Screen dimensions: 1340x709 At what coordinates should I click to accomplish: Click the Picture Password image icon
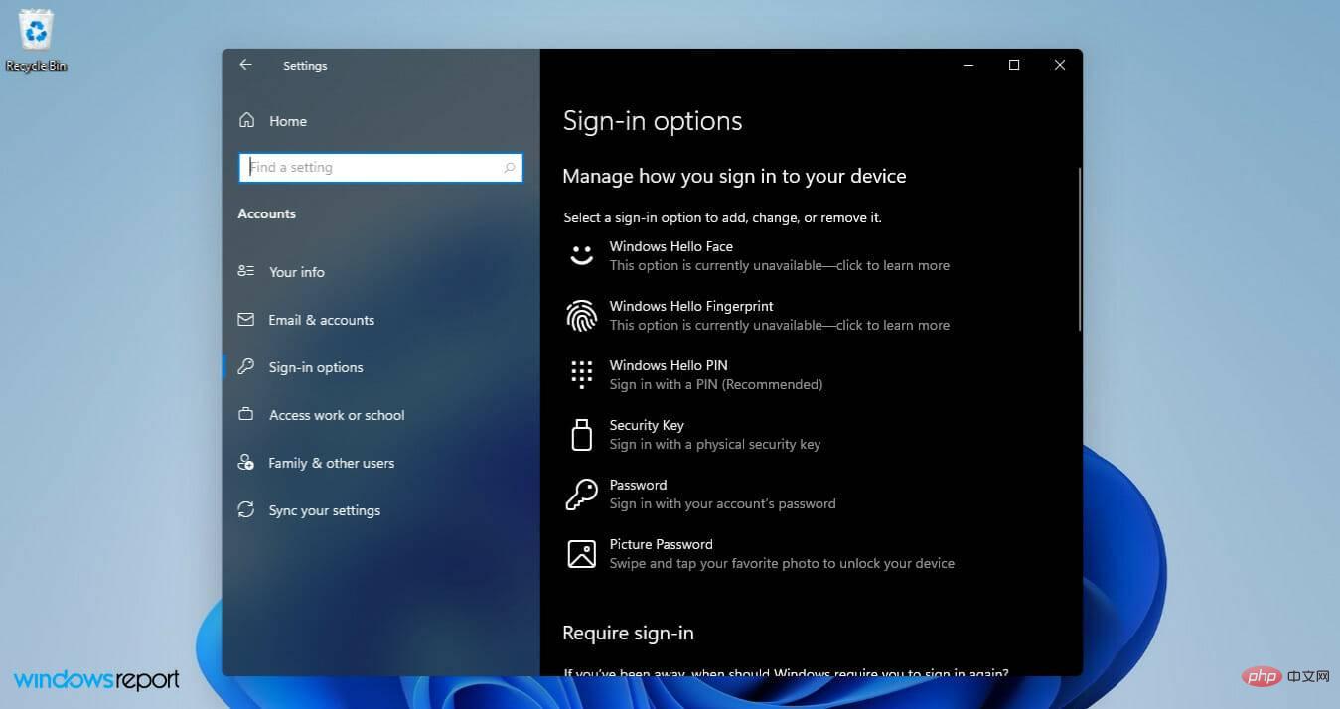click(581, 553)
